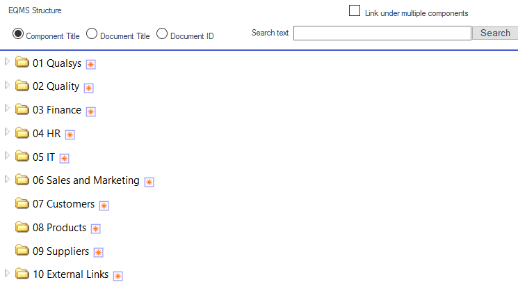Focus the Search text input field
Image resolution: width=518 pixels, height=289 pixels.
[382, 33]
